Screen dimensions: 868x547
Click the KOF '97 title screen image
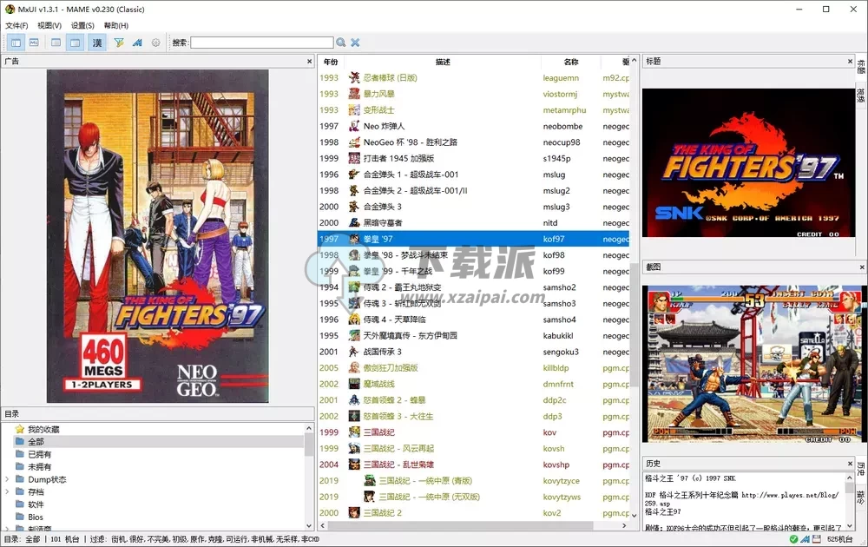tap(748, 162)
